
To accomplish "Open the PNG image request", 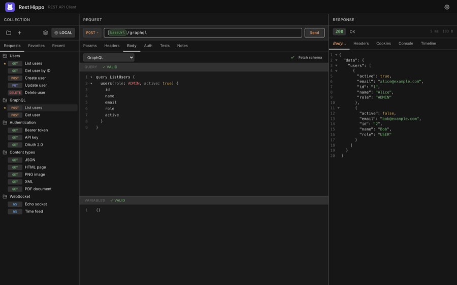I will (35, 174).
